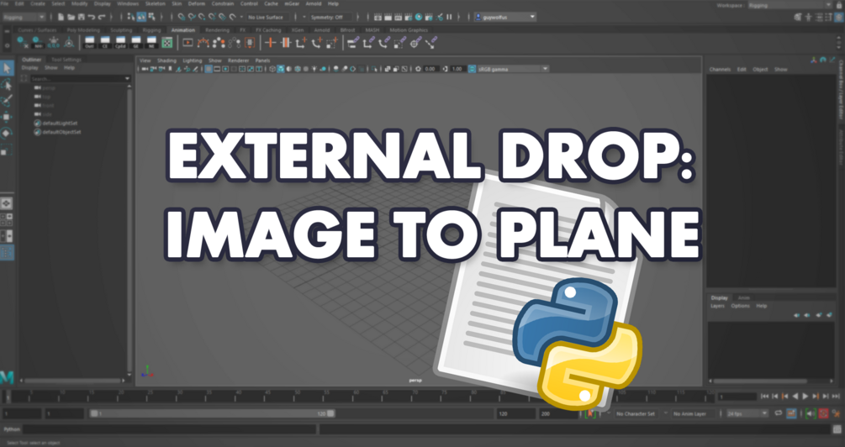This screenshot has width=845, height=447.
Task: Click the Undo arrow icon
Action: [x=92, y=18]
